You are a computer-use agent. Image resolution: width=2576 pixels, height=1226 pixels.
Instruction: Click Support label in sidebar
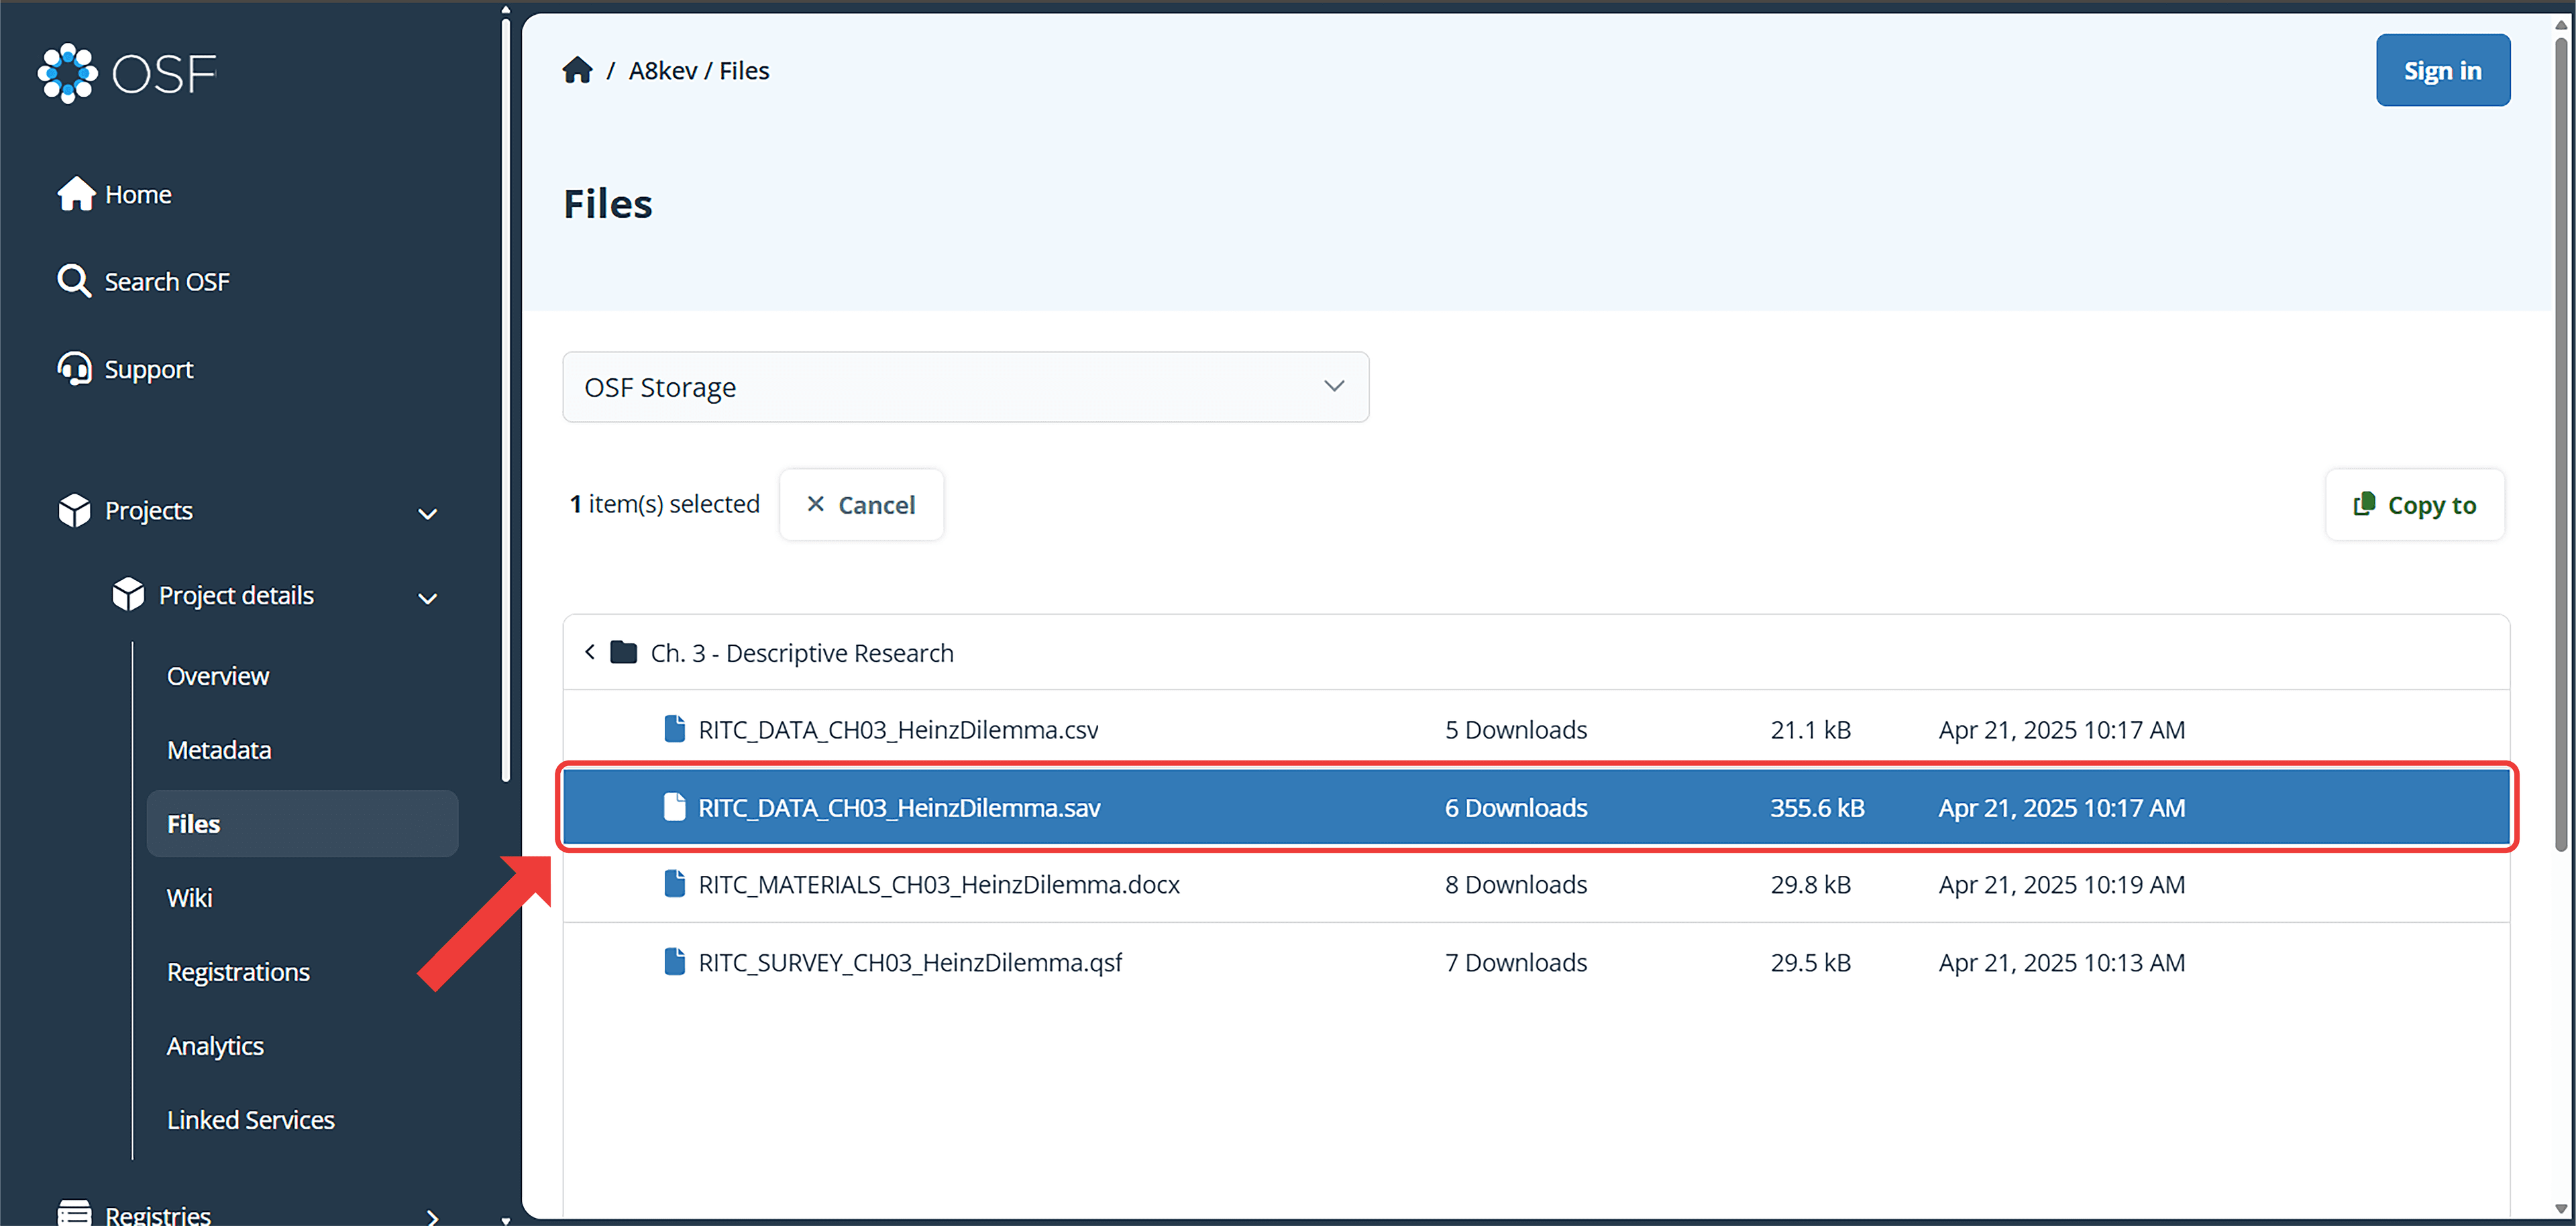(149, 370)
